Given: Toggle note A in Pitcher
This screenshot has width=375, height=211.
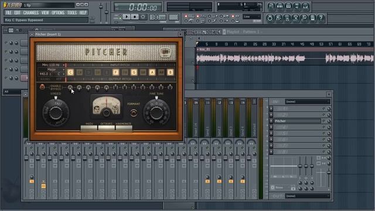Looking at the screenshot, I should 152,72.
